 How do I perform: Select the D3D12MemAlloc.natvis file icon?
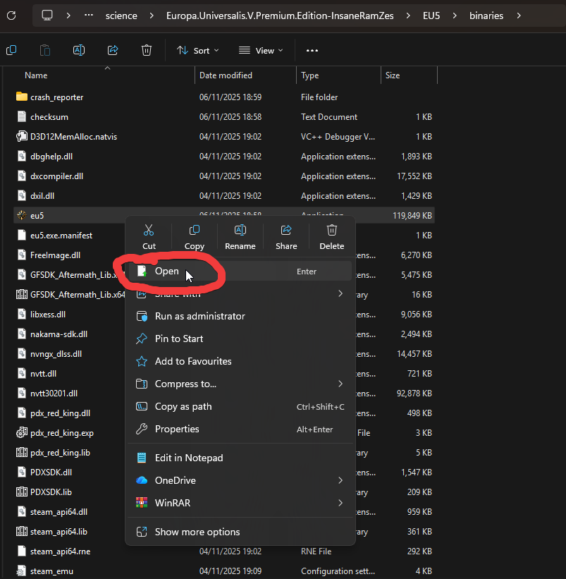(22, 136)
